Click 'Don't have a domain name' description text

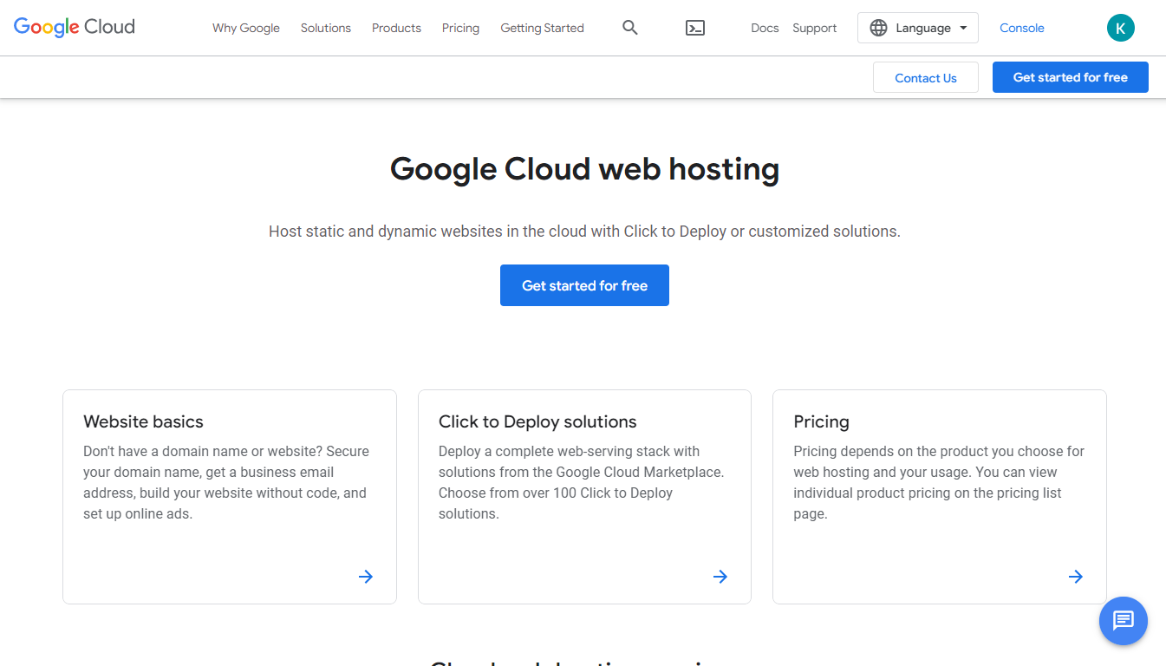point(226,482)
